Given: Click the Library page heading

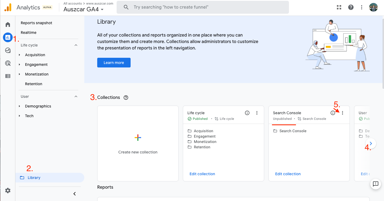Looking at the screenshot, I should [106, 22].
